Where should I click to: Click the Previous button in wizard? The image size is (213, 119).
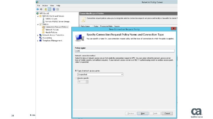tap(131, 113)
